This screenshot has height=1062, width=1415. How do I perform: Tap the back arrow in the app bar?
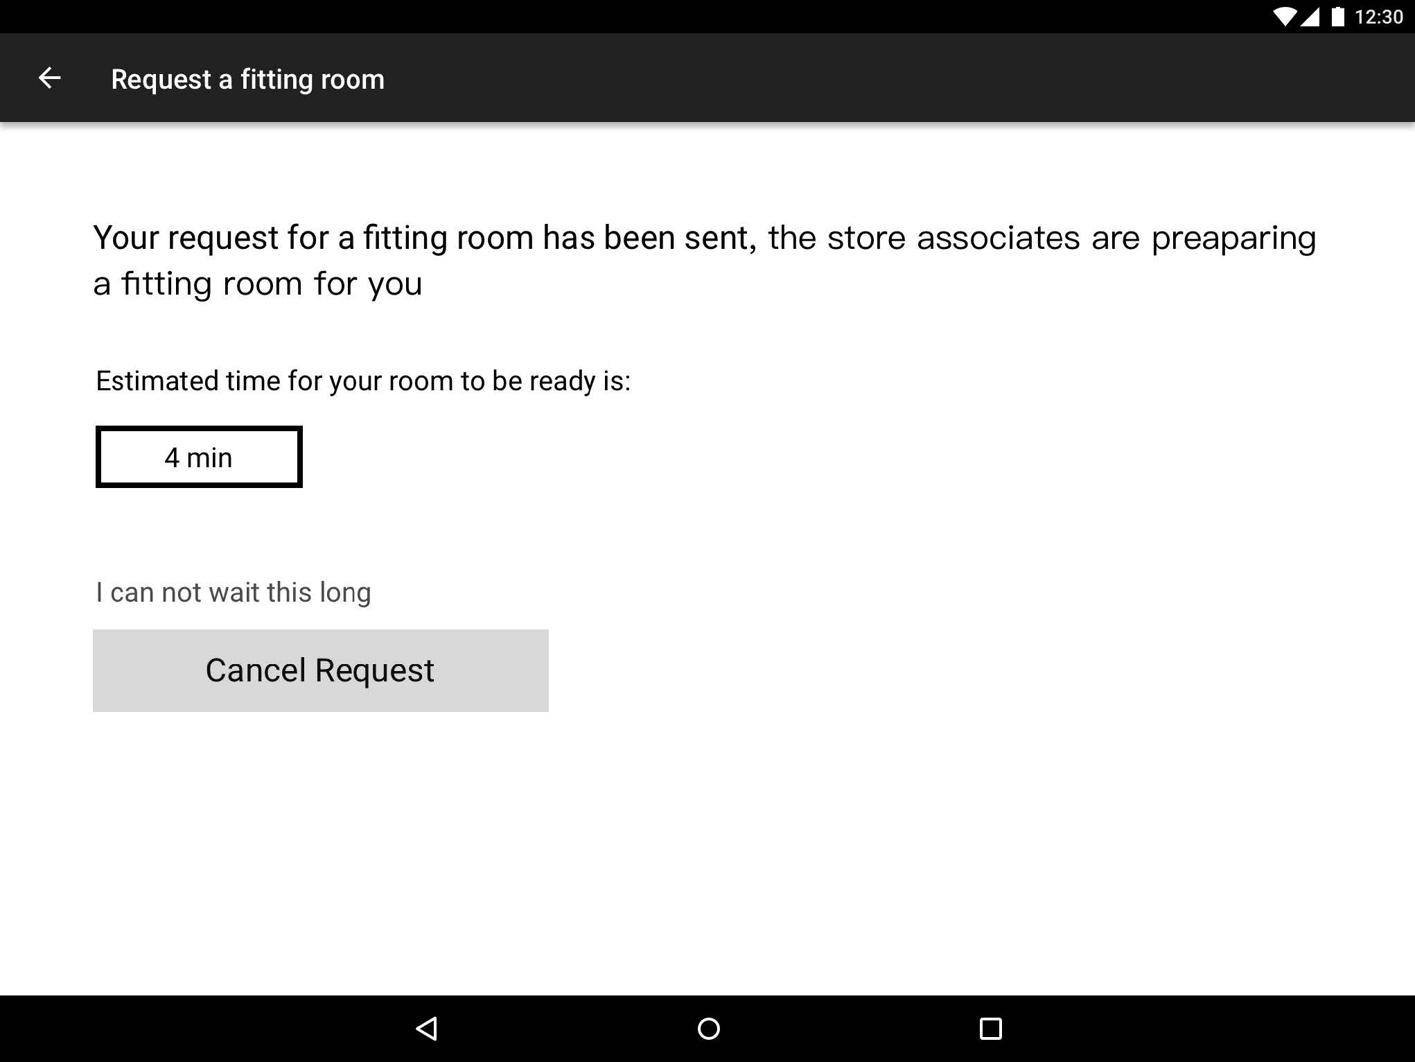point(49,78)
